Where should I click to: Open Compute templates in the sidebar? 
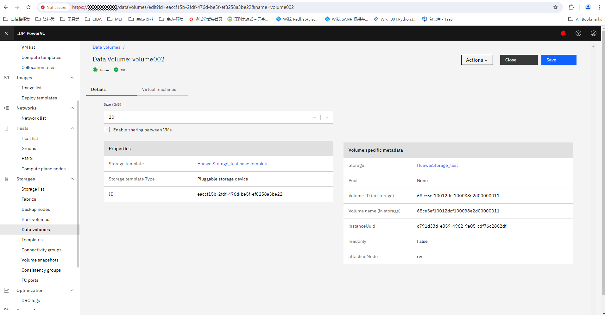(x=41, y=57)
